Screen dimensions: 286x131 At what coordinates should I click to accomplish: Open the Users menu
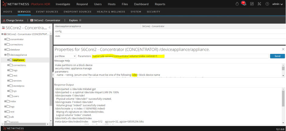98,4
